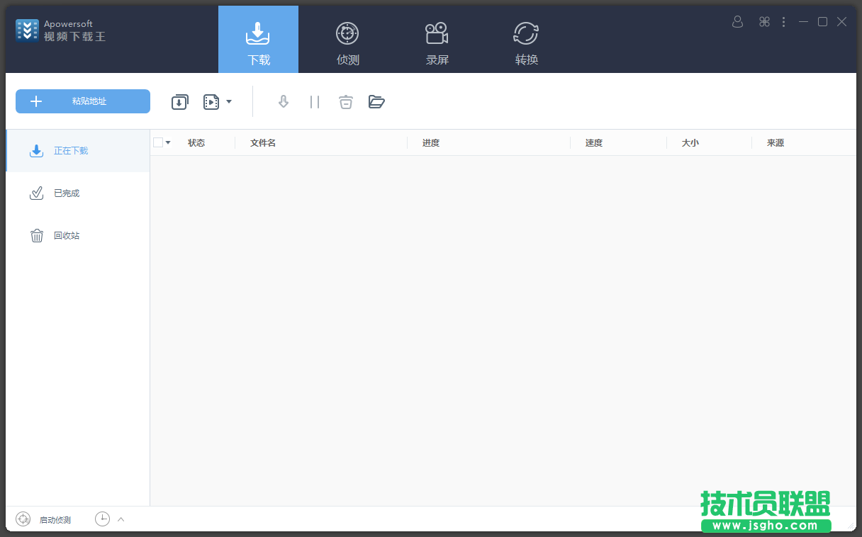
Task: Toggle the select-all checkbox in list header
Action: pyautogui.click(x=158, y=142)
